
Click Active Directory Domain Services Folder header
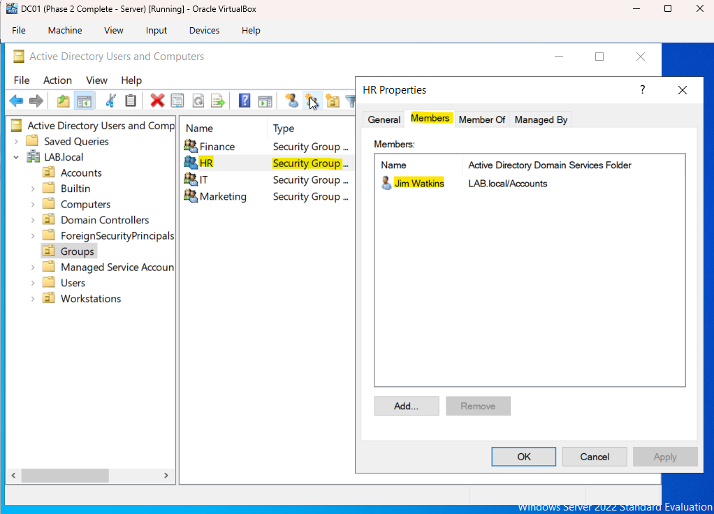click(550, 165)
